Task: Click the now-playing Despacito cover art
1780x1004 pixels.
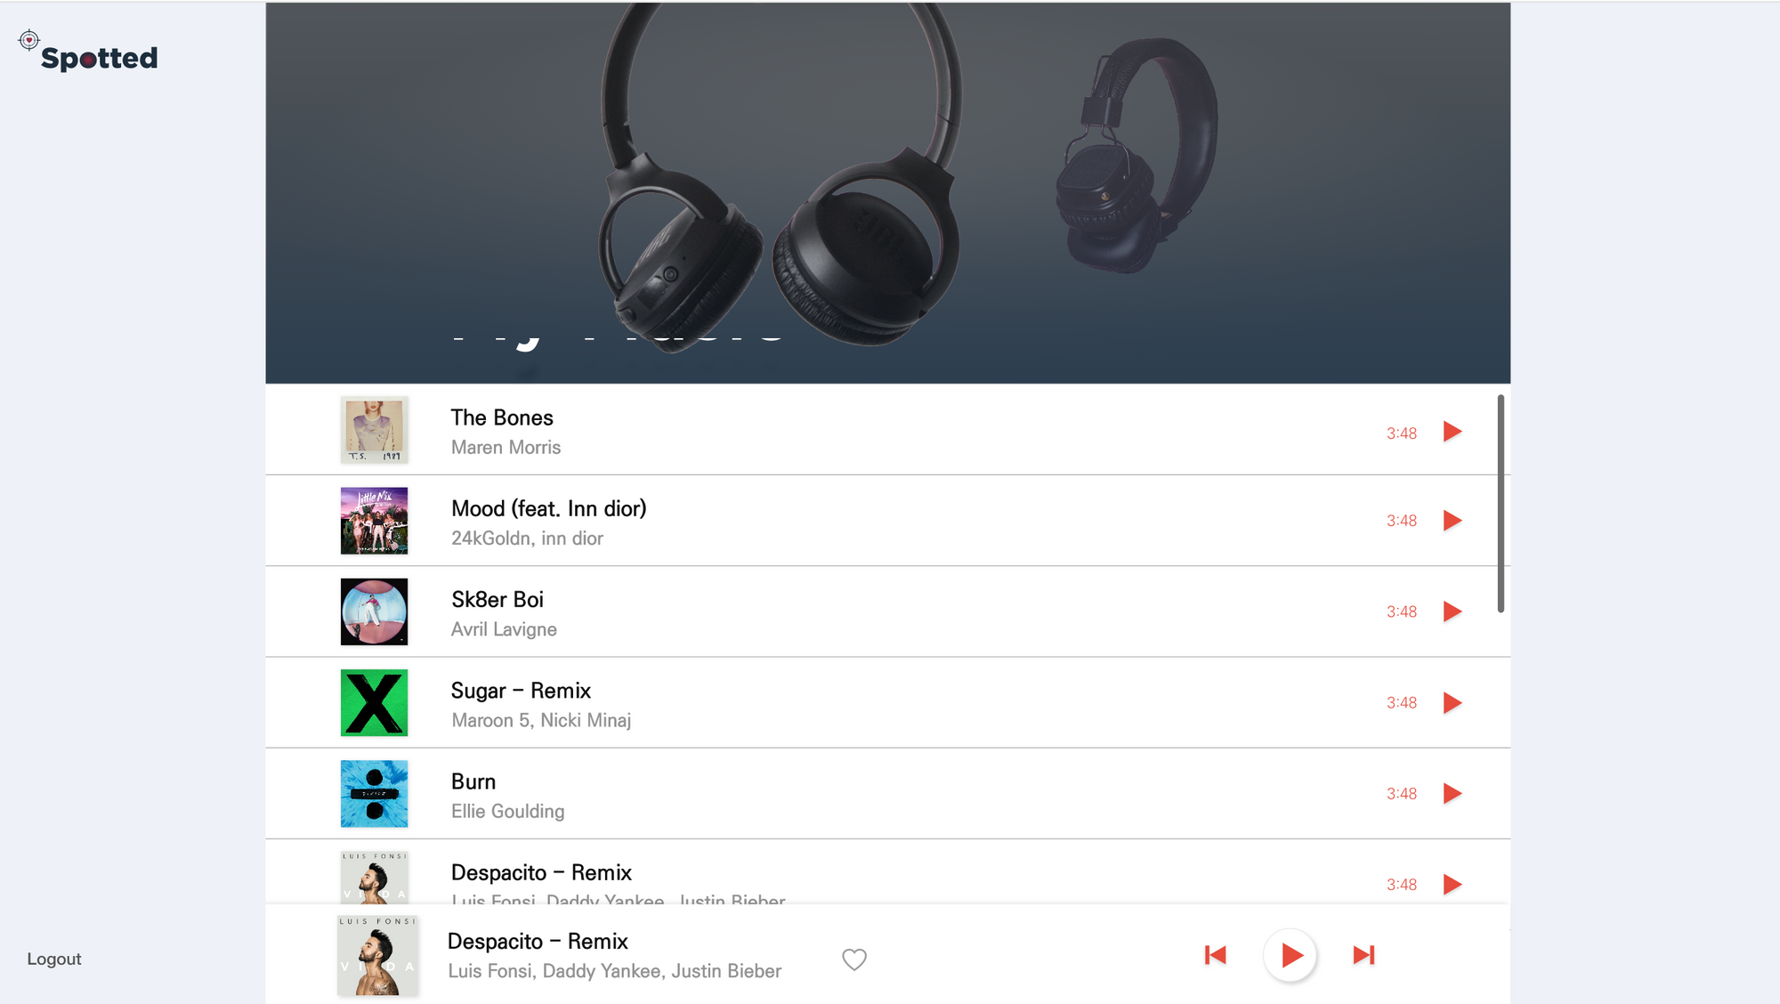Action: click(x=377, y=955)
